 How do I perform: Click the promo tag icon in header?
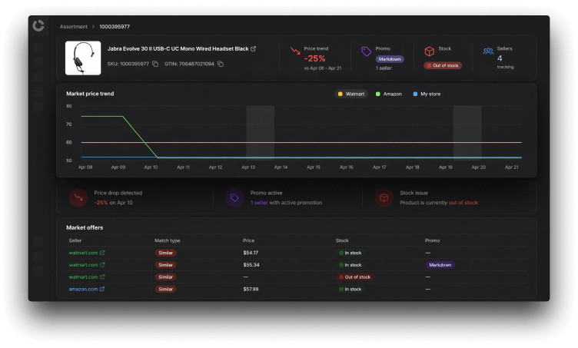366,51
